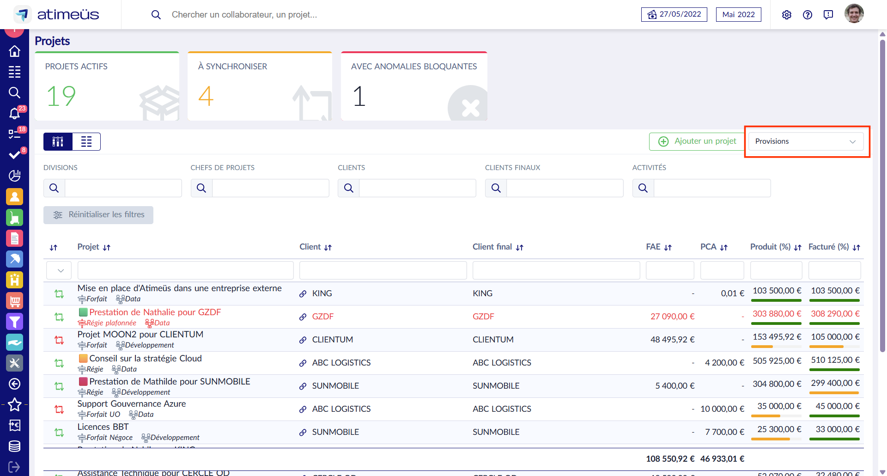Click the star favorites icon in the sidebar
This screenshot has width=887, height=476.
pos(14,404)
